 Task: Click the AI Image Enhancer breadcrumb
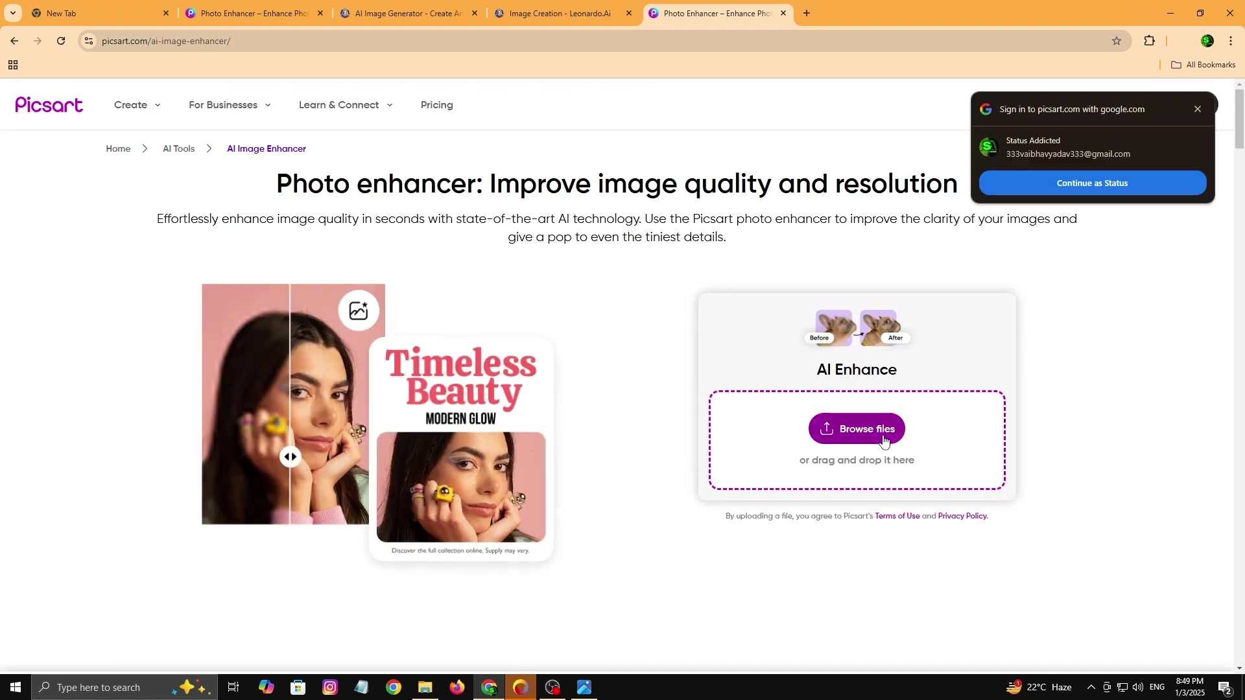267,148
